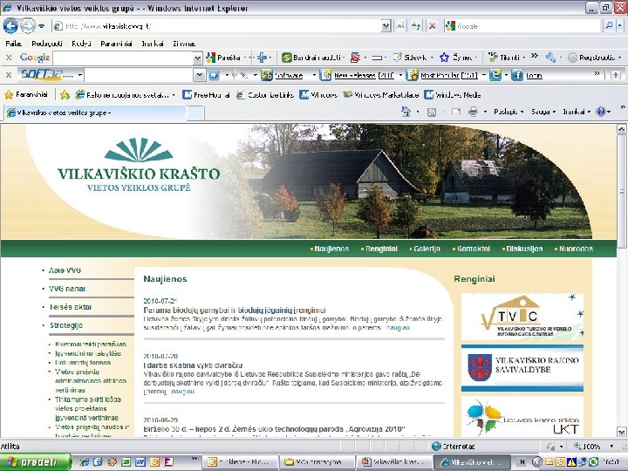Launch Excel from the quick launch bar
Image resolution: width=628 pixels, height=471 pixels.
tap(126, 461)
